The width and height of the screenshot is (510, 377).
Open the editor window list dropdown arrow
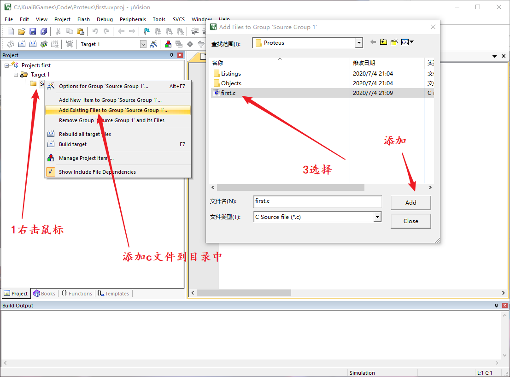pyautogui.click(x=494, y=56)
